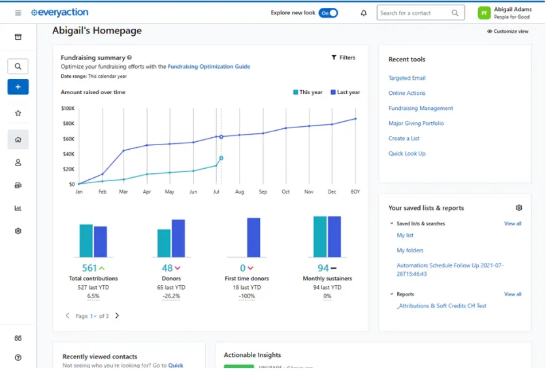The width and height of the screenshot is (548, 378).
Task: Open Automation: Schedule Follow Up list
Action: (450, 269)
